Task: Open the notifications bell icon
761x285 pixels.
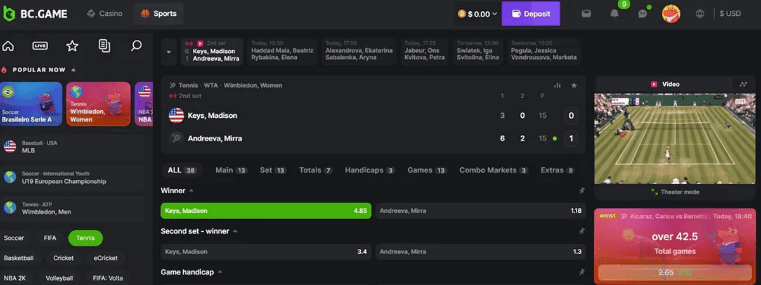Action: pos(614,14)
